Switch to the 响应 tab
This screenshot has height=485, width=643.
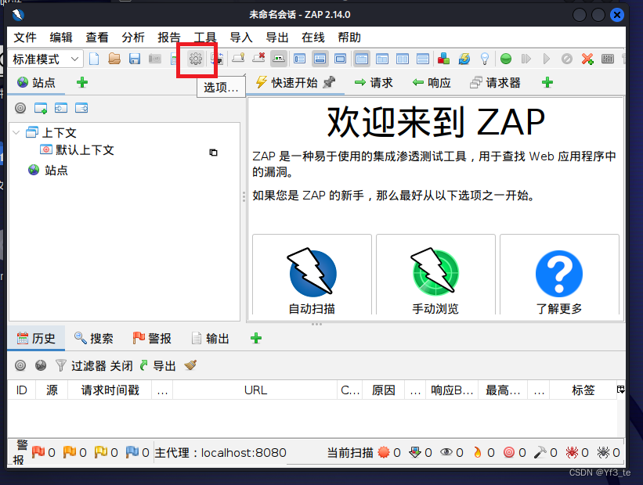[432, 83]
